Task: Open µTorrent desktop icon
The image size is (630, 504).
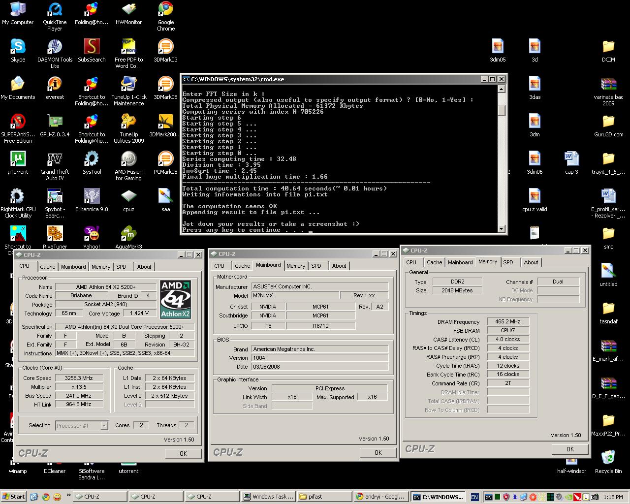Action: pyautogui.click(x=18, y=163)
